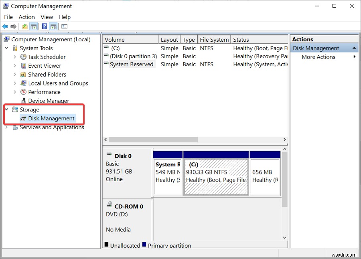Screen dimensions: 361x259
Task: Open Help using the toolbar question mark icon
Action: pyautogui.click(x=44, y=26)
